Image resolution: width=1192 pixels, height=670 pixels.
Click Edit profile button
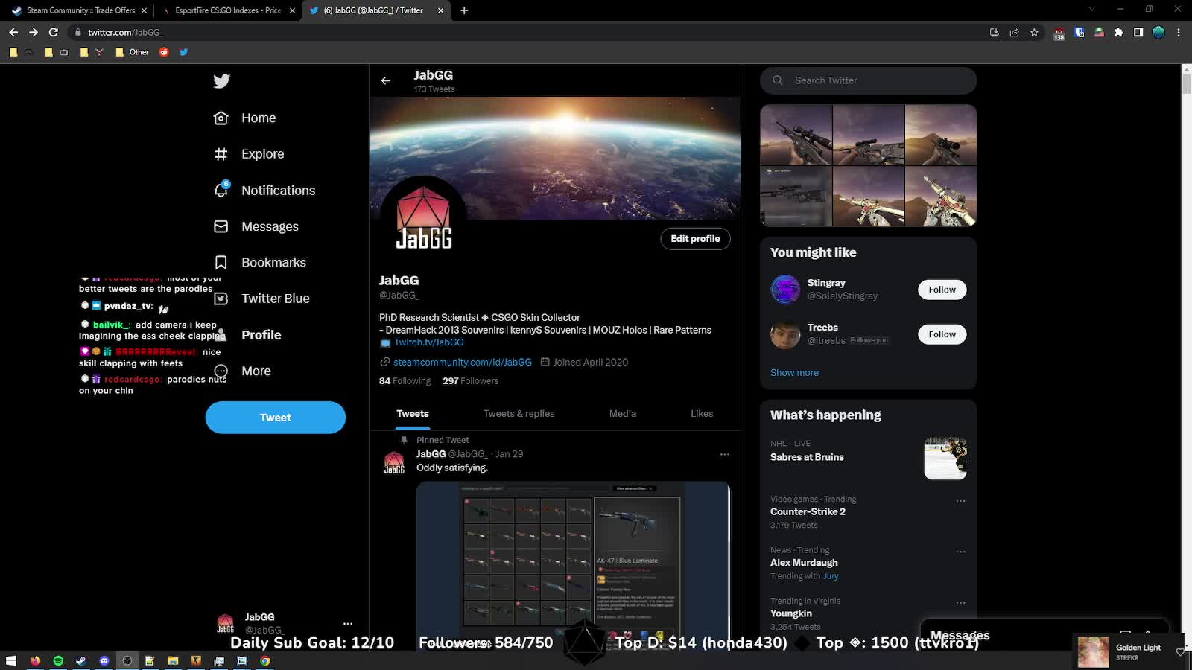(x=695, y=239)
